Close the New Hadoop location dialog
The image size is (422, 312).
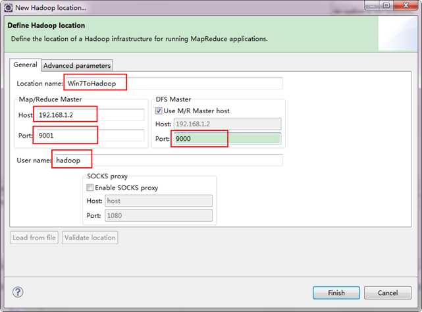coord(406,5)
